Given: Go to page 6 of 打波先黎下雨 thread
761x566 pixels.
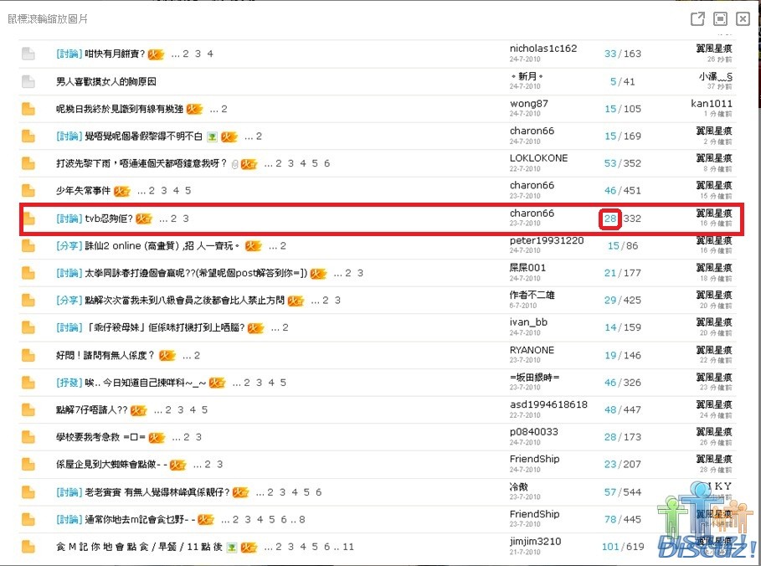Looking at the screenshot, I should [x=327, y=163].
